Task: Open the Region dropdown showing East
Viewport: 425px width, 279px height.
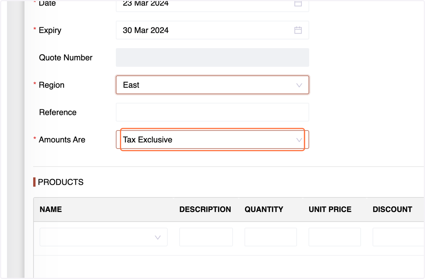Action: click(212, 85)
